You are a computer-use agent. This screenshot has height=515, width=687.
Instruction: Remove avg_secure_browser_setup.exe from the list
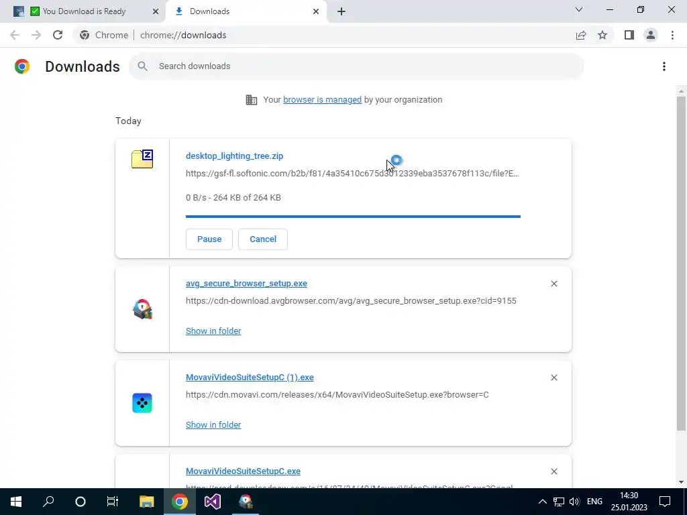pos(553,284)
